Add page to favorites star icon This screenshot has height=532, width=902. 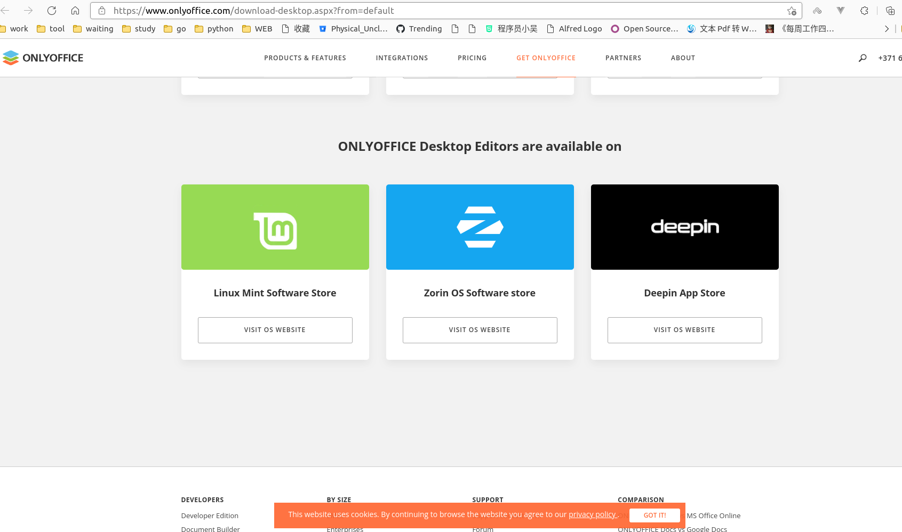[792, 11]
